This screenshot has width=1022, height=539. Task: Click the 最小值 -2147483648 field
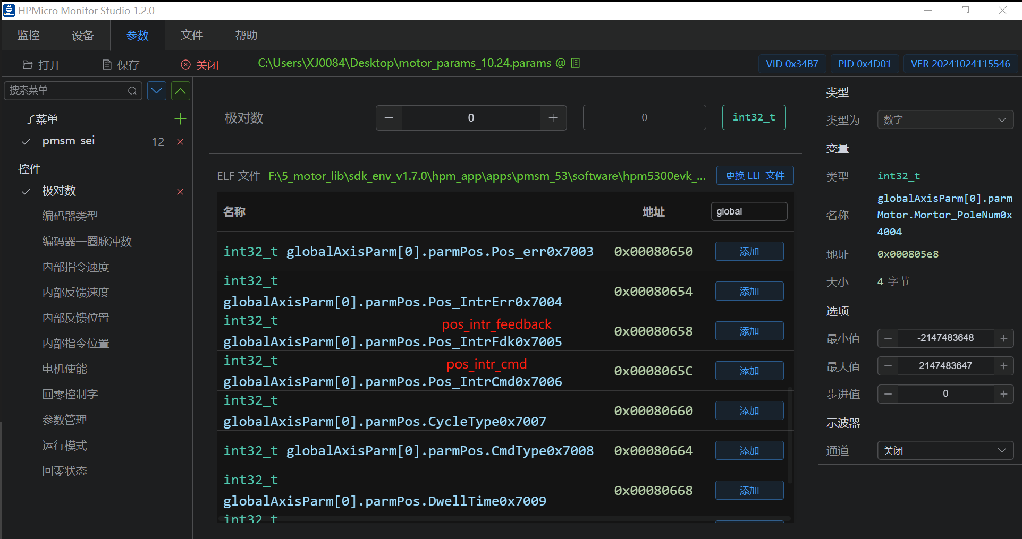945,338
